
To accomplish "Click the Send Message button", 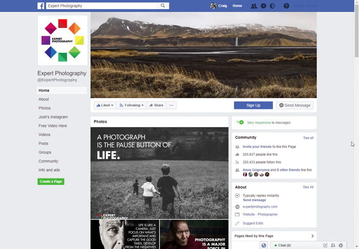I will pyautogui.click(x=295, y=105).
